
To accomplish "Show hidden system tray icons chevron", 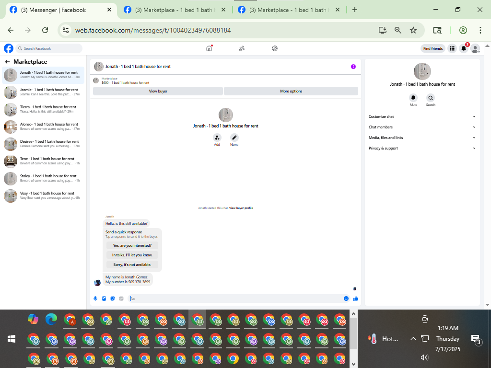I will (x=413, y=339).
